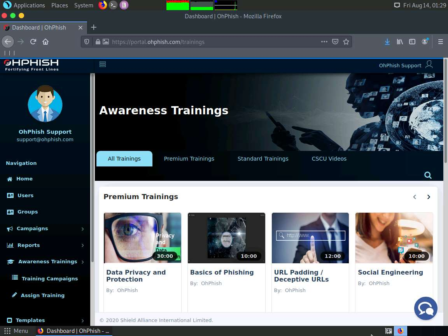
Task: Close the Dashboard | OhPhish tab
Action: click(80, 28)
